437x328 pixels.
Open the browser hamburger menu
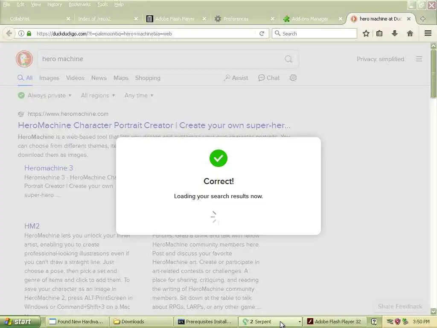click(x=428, y=33)
